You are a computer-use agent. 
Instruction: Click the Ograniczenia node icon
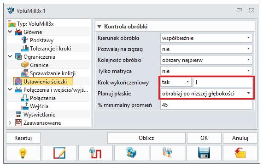tap(18, 56)
